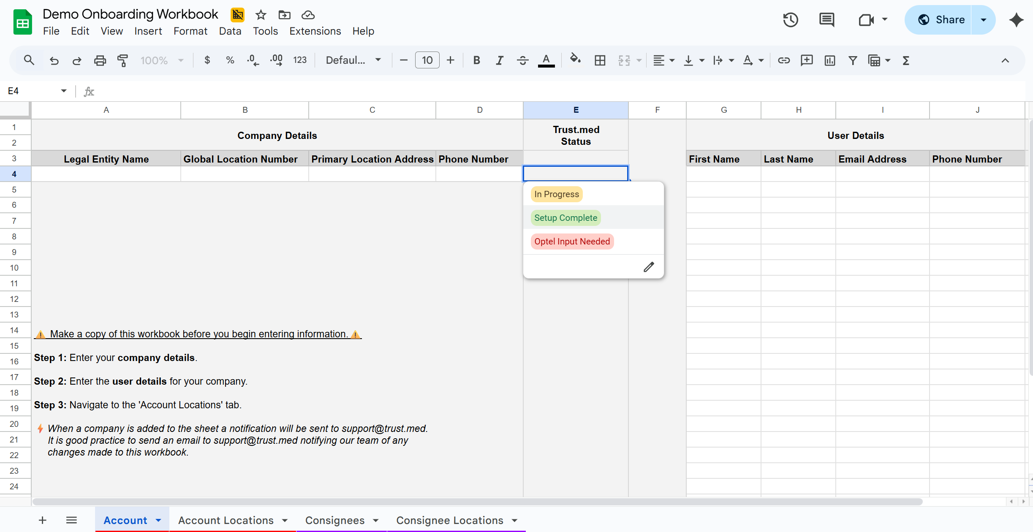Open the text wrapping dropdown
This screenshot has height=532, width=1033.
pos(723,60)
